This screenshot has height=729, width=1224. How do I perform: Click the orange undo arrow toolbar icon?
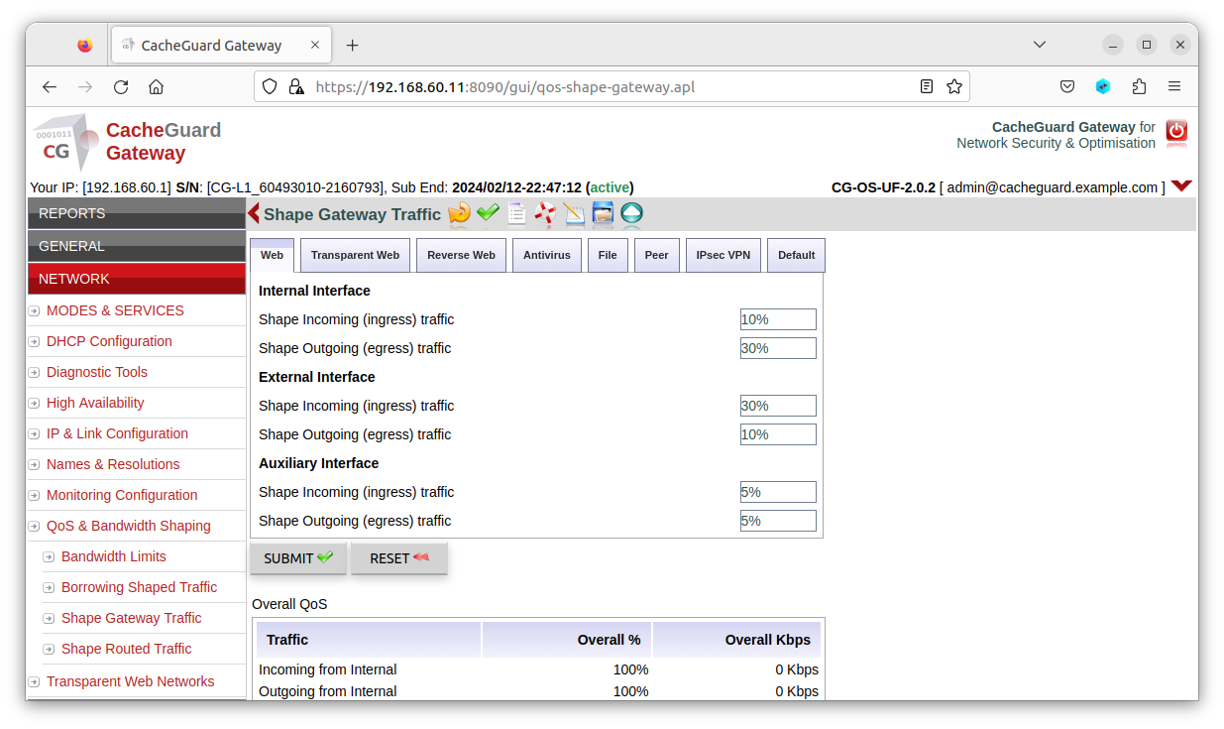tap(459, 213)
